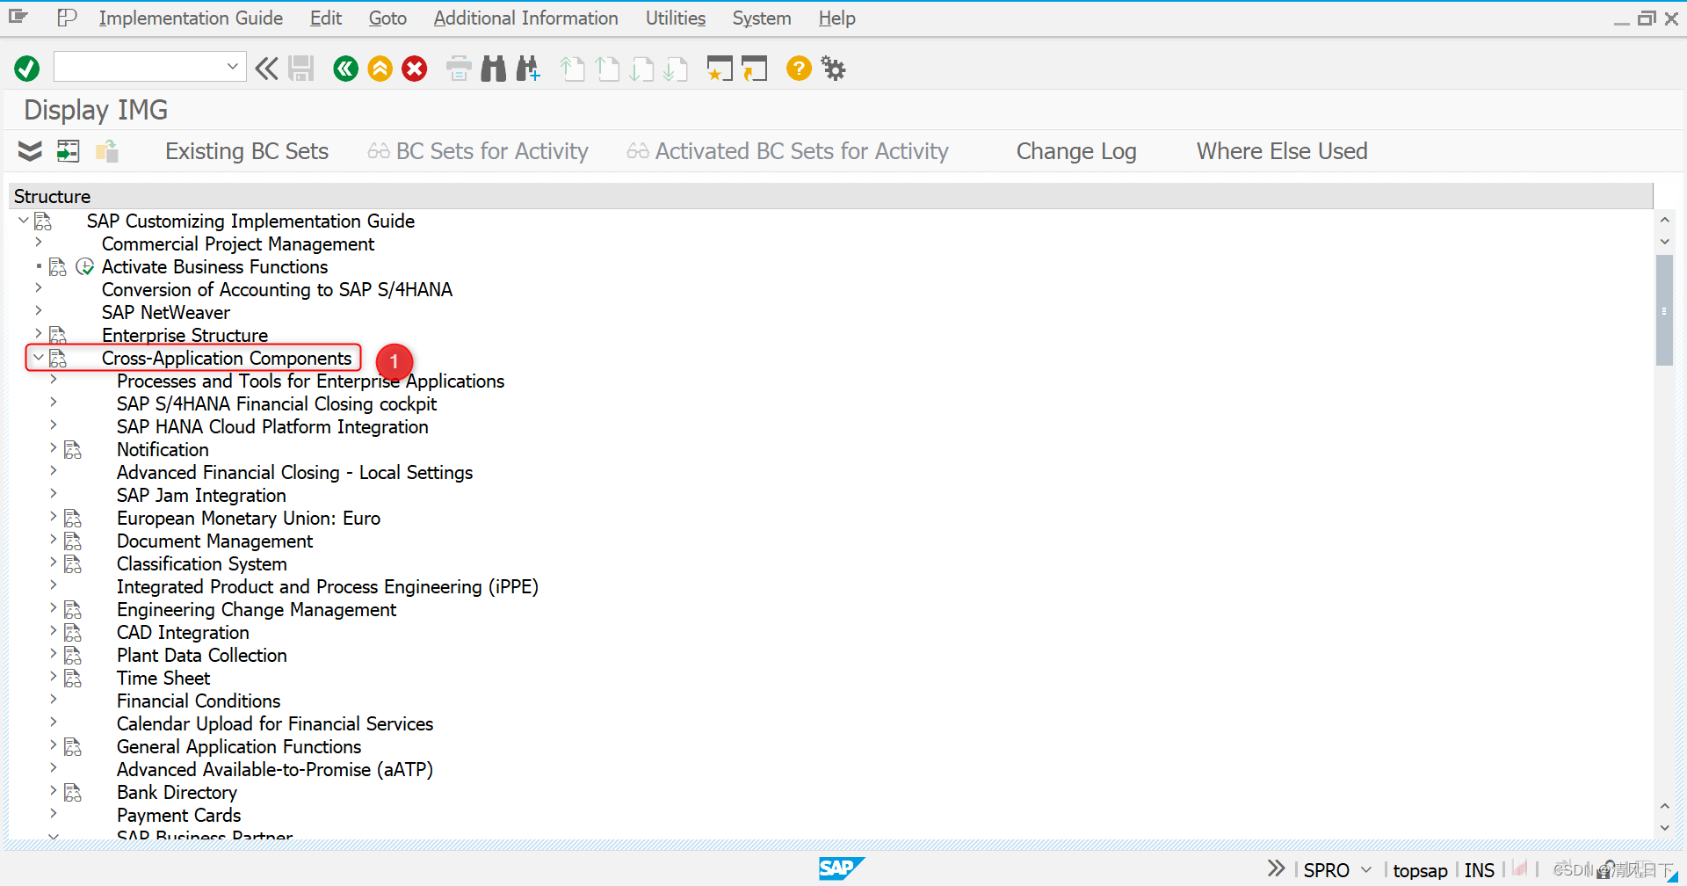Click the vertical scrollbar thumb of the tree
The height and width of the screenshot is (886, 1687).
pyautogui.click(x=1664, y=309)
